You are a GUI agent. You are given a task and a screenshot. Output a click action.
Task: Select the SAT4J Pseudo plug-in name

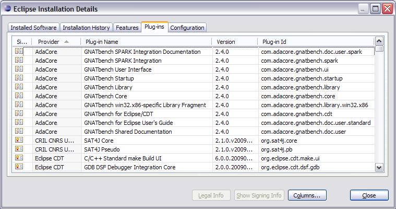tap(102, 149)
